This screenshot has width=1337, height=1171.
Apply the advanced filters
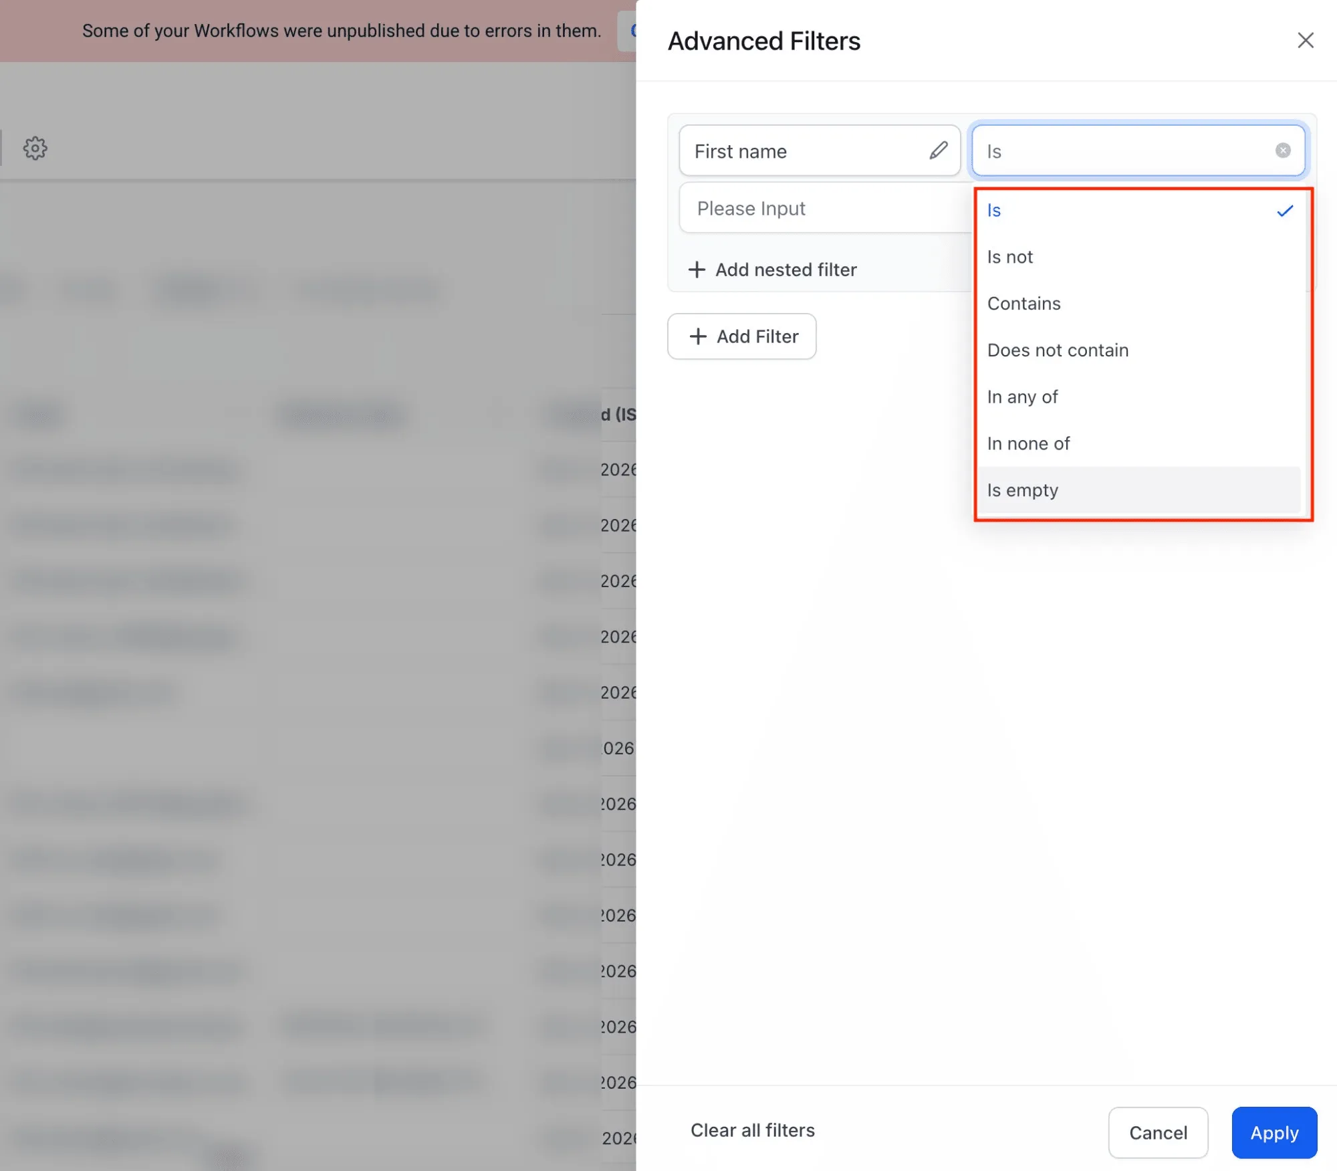[x=1274, y=1132]
